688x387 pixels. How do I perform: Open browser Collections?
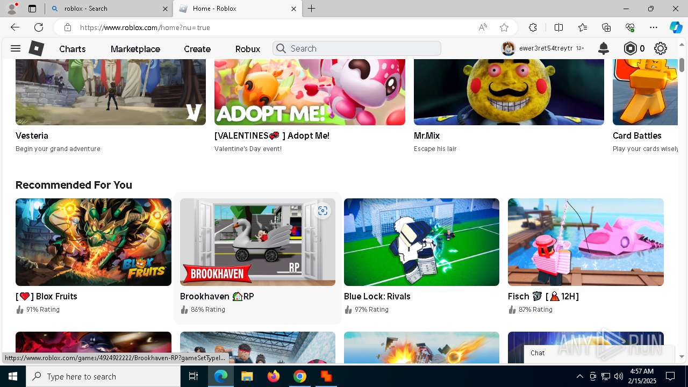click(x=606, y=27)
